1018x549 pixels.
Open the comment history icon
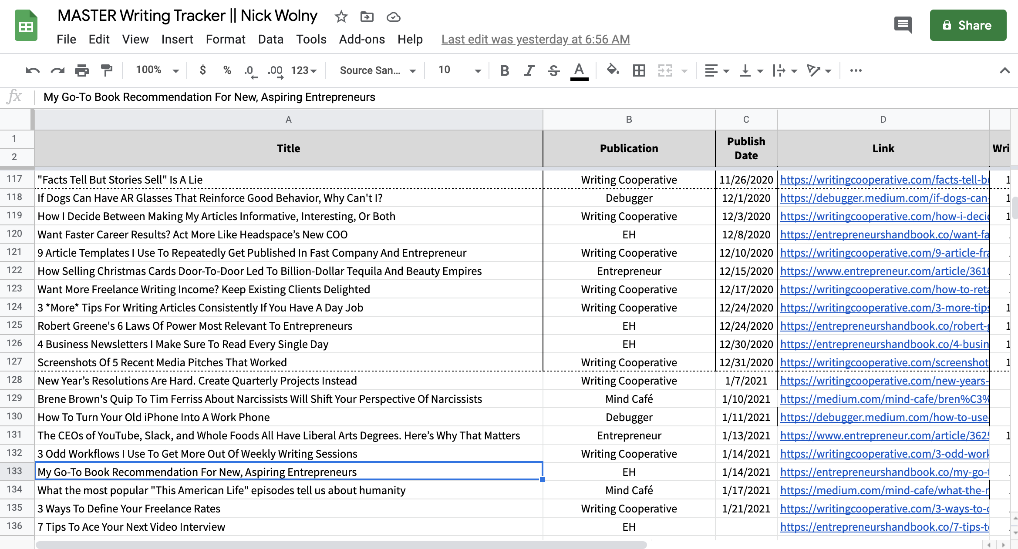(x=903, y=25)
